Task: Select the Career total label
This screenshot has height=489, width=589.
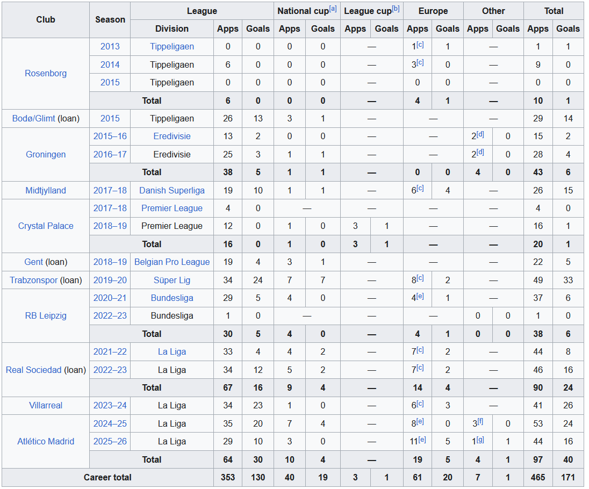Action: pyautogui.click(x=107, y=477)
